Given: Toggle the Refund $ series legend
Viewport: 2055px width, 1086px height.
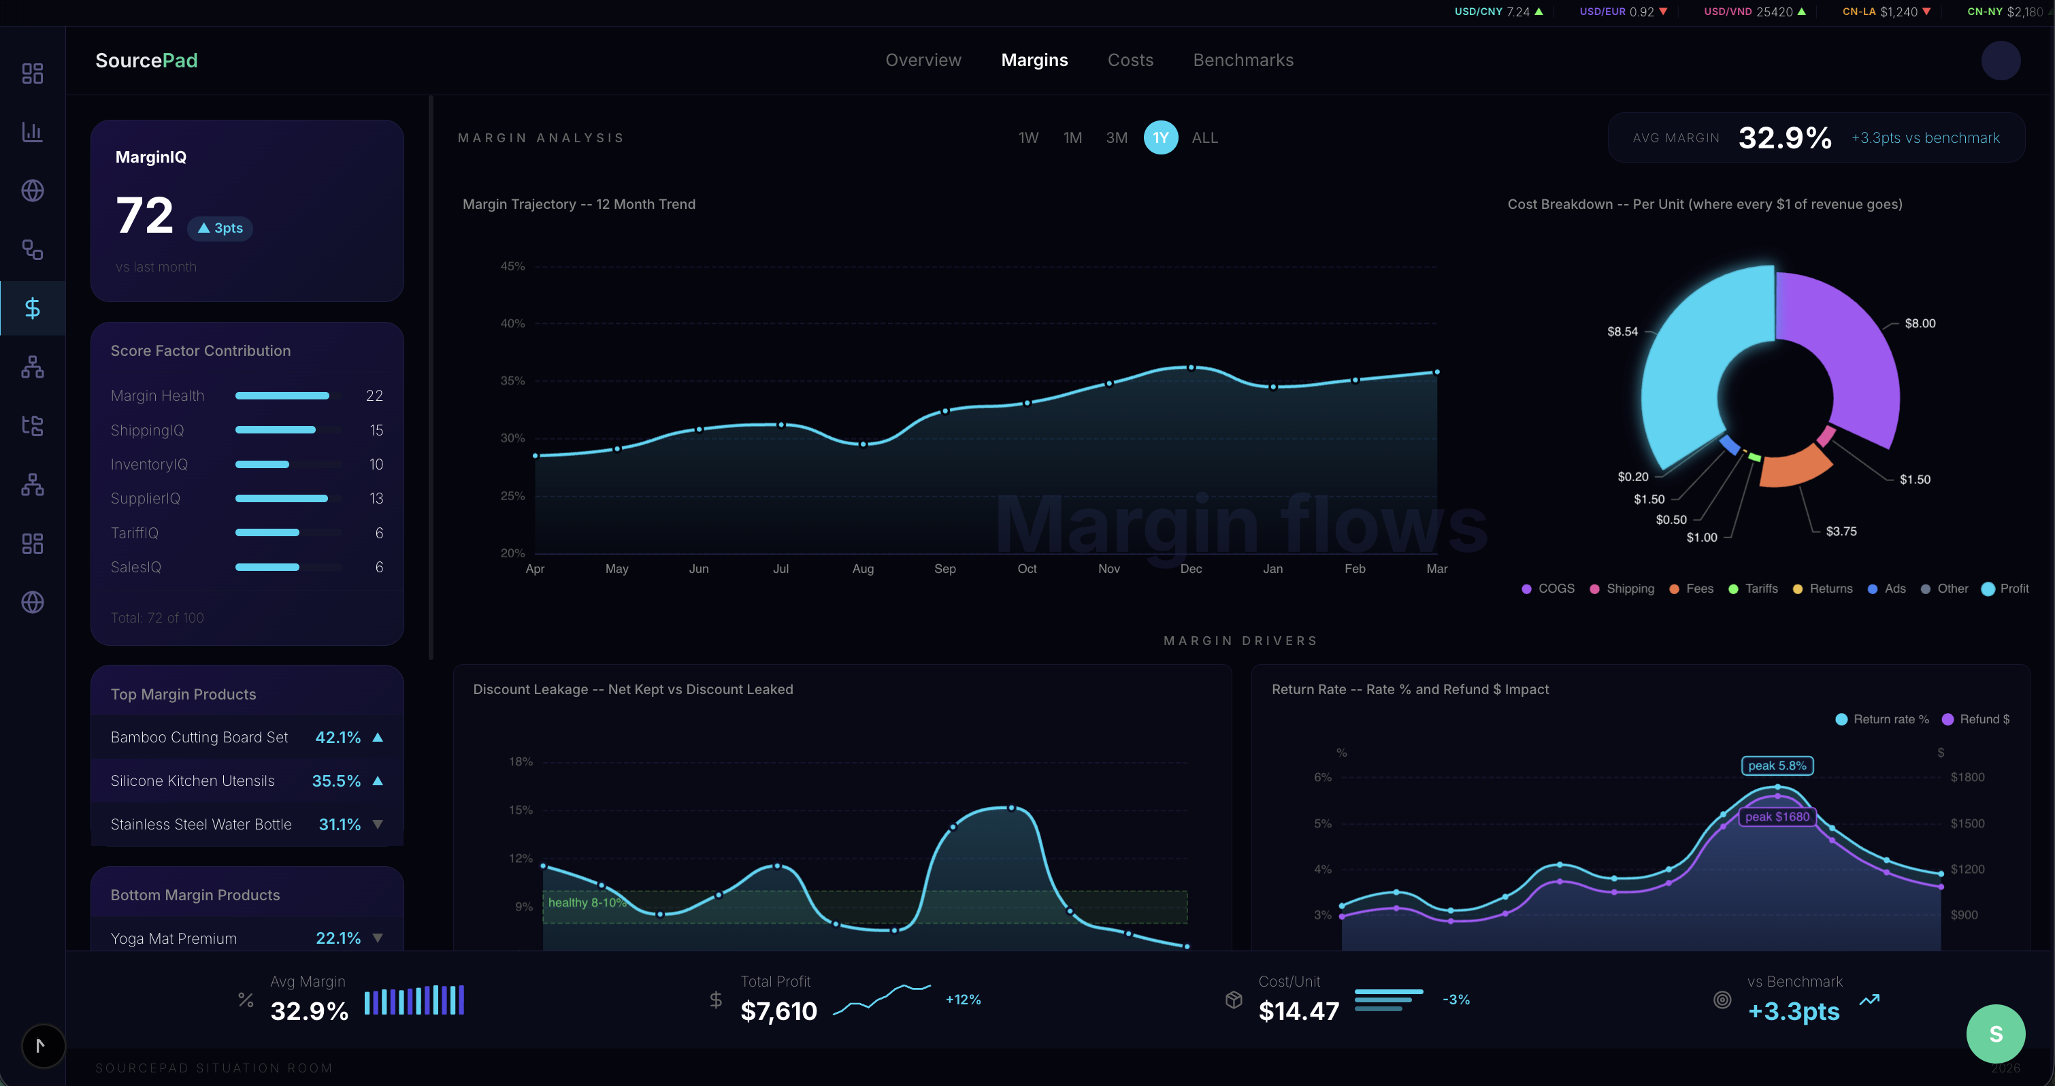Looking at the screenshot, I should (1975, 719).
